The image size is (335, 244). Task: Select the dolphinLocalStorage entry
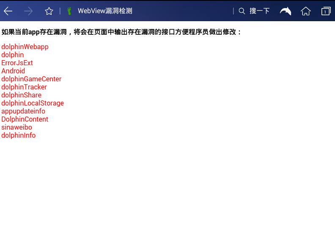[33, 103]
